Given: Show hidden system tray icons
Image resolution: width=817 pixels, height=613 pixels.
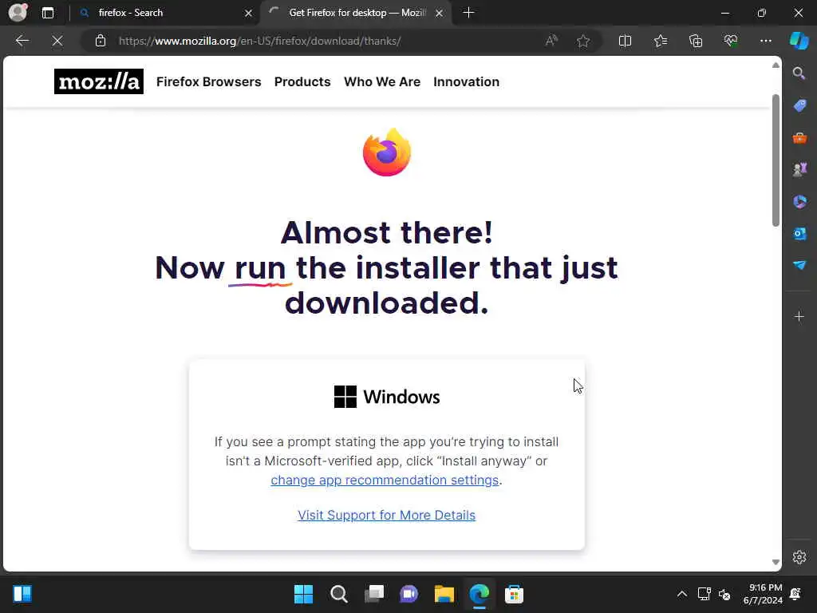Looking at the screenshot, I should coord(681,594).
